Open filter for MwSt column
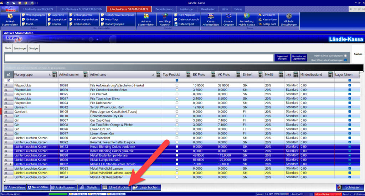Image resolution: width=365 pixels, height=196 pixels. point(281,75)
